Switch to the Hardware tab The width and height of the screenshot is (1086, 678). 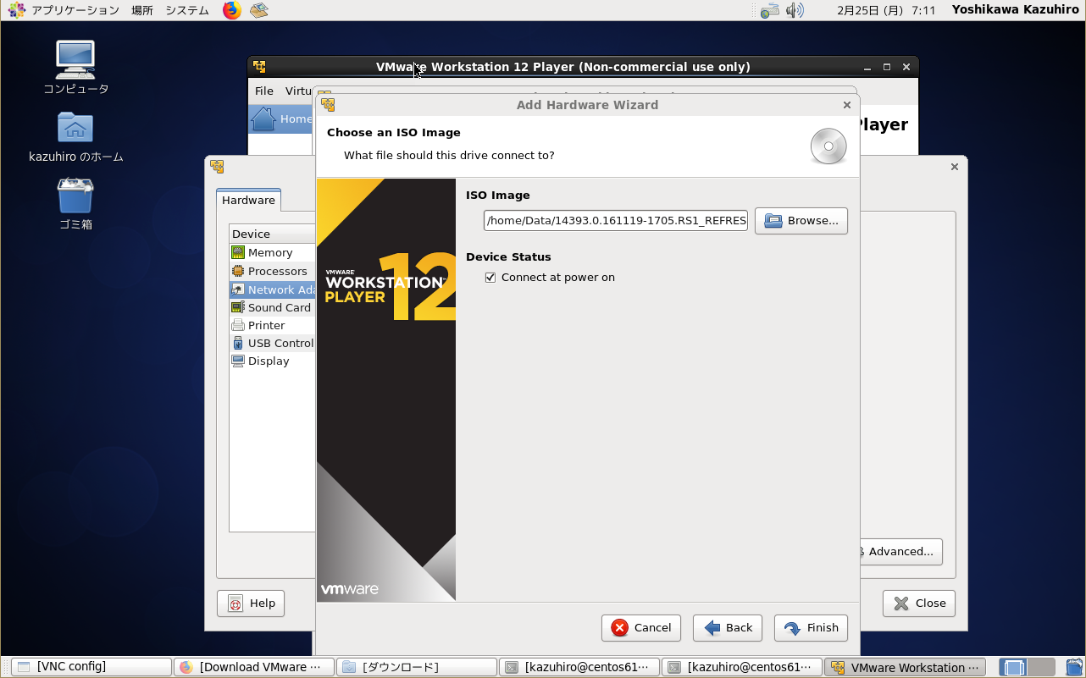pos(248,201)
